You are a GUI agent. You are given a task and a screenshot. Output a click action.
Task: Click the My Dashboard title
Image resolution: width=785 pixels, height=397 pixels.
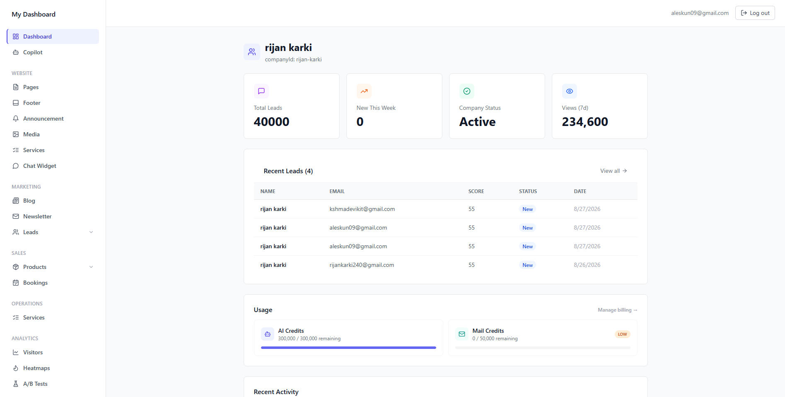coord(34,14)
